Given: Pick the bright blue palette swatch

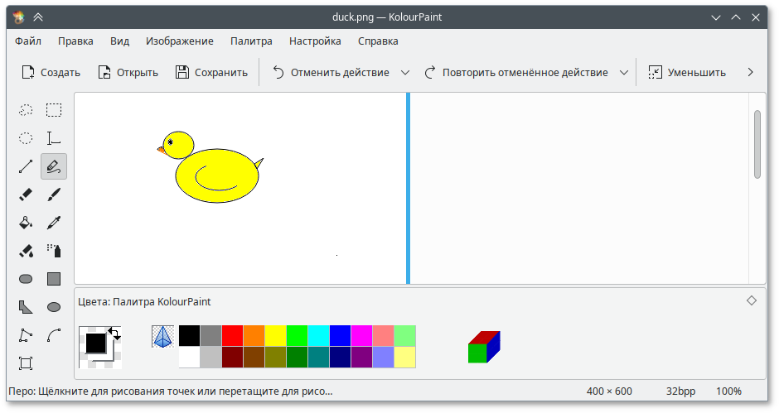Looking at the screenshot, I should pos(340,335).
